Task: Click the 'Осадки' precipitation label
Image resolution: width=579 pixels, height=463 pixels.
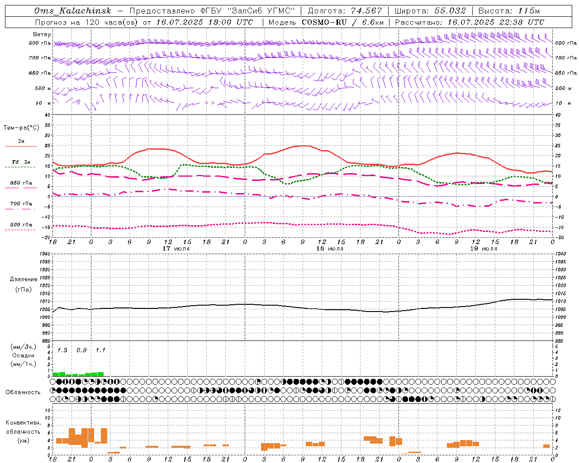Action: coord(24,355)
